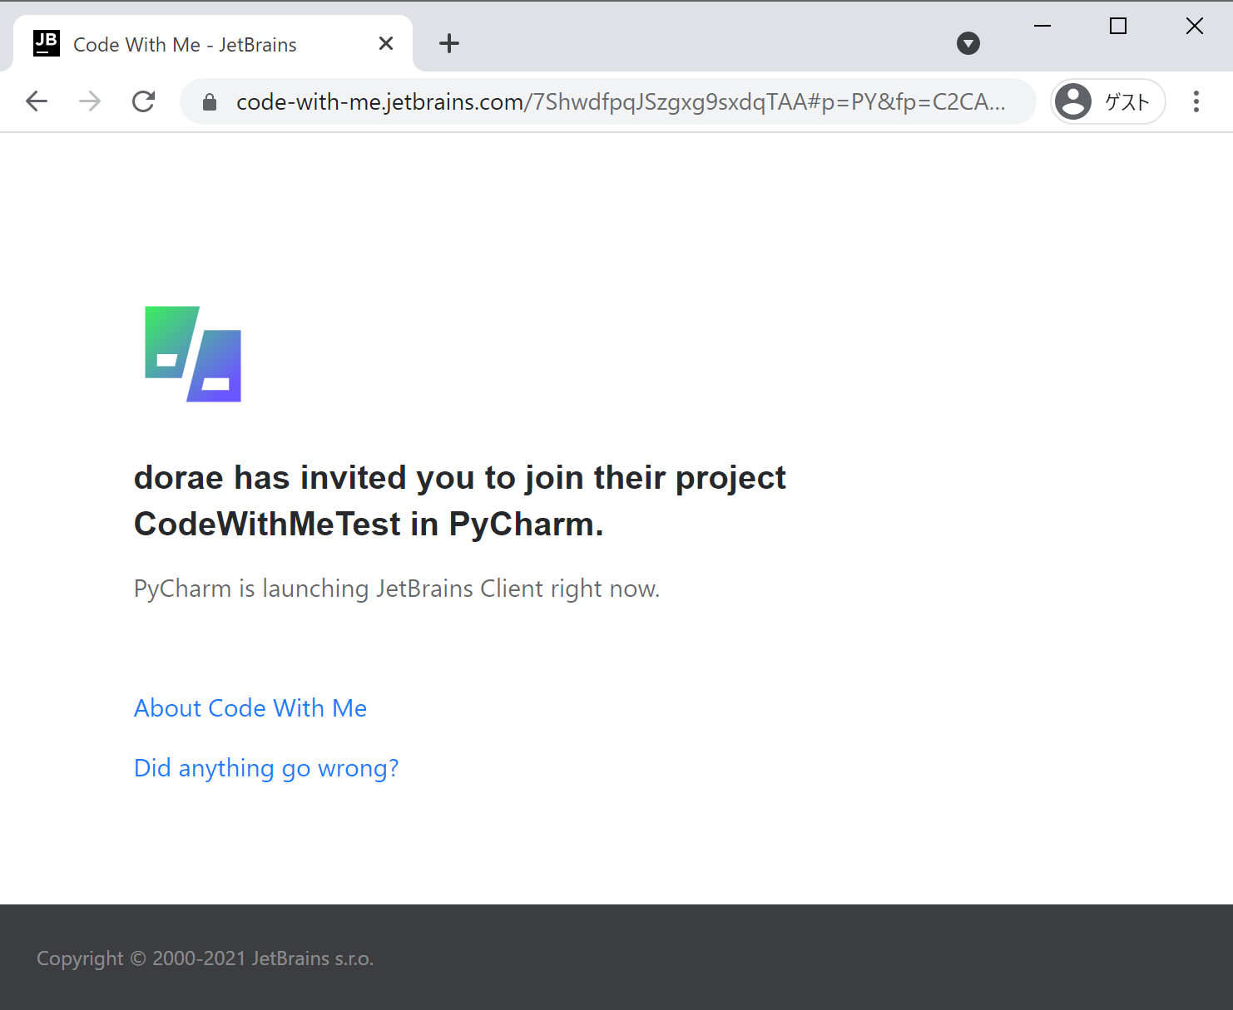
Task: Open a new tab with plus button
Action: pyautogui.click(x=449, y=43)
